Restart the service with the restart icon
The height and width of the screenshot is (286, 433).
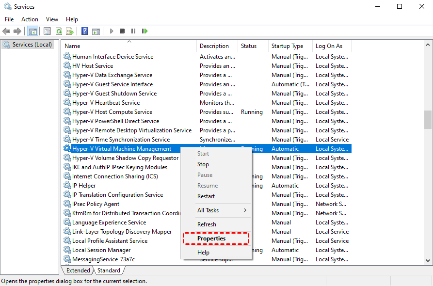coord(144,31)
